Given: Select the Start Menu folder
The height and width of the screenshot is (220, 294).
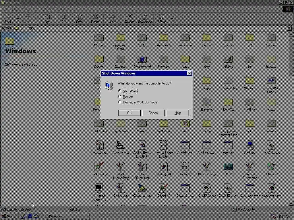Looking at the screenshot, I should 99,126.
